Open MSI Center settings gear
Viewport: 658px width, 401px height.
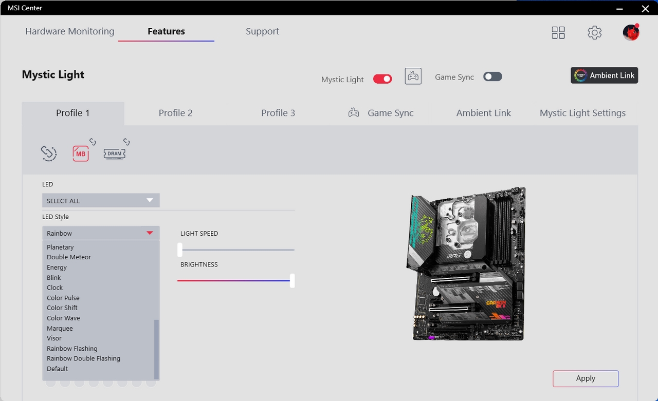pyautogui.click(x=595, y=33)
